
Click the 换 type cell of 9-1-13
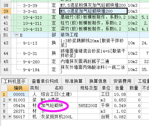coord(54,43)
